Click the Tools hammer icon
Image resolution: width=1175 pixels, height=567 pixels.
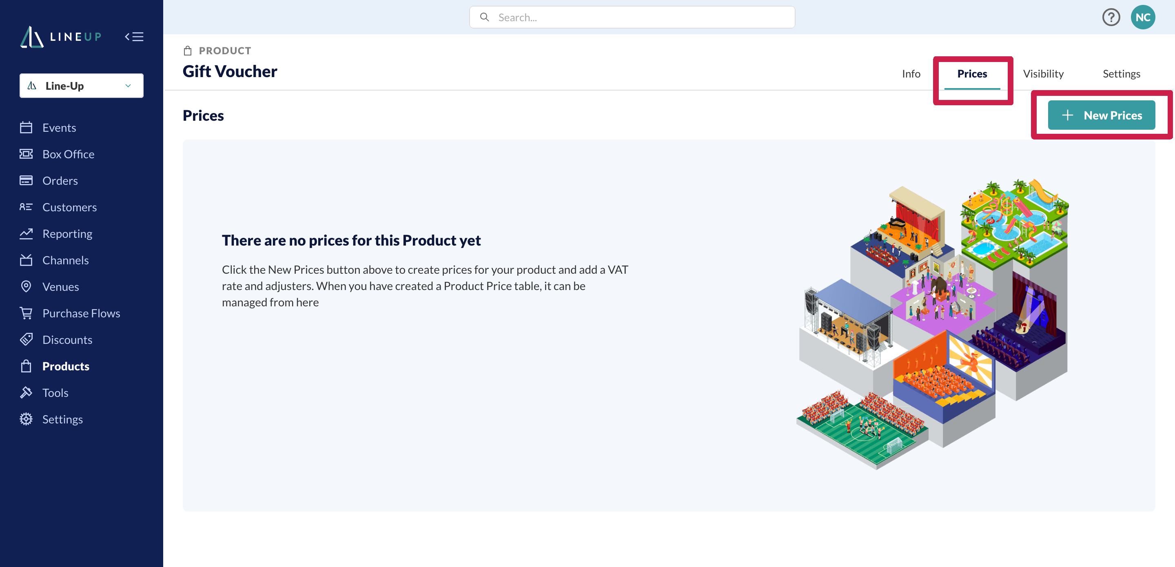click(x=26, y=392)
